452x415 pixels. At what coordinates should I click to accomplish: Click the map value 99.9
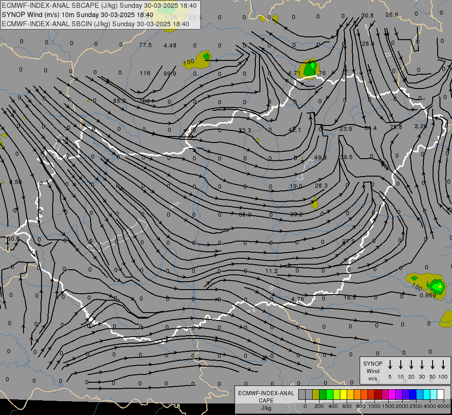[x=170, y=73]
